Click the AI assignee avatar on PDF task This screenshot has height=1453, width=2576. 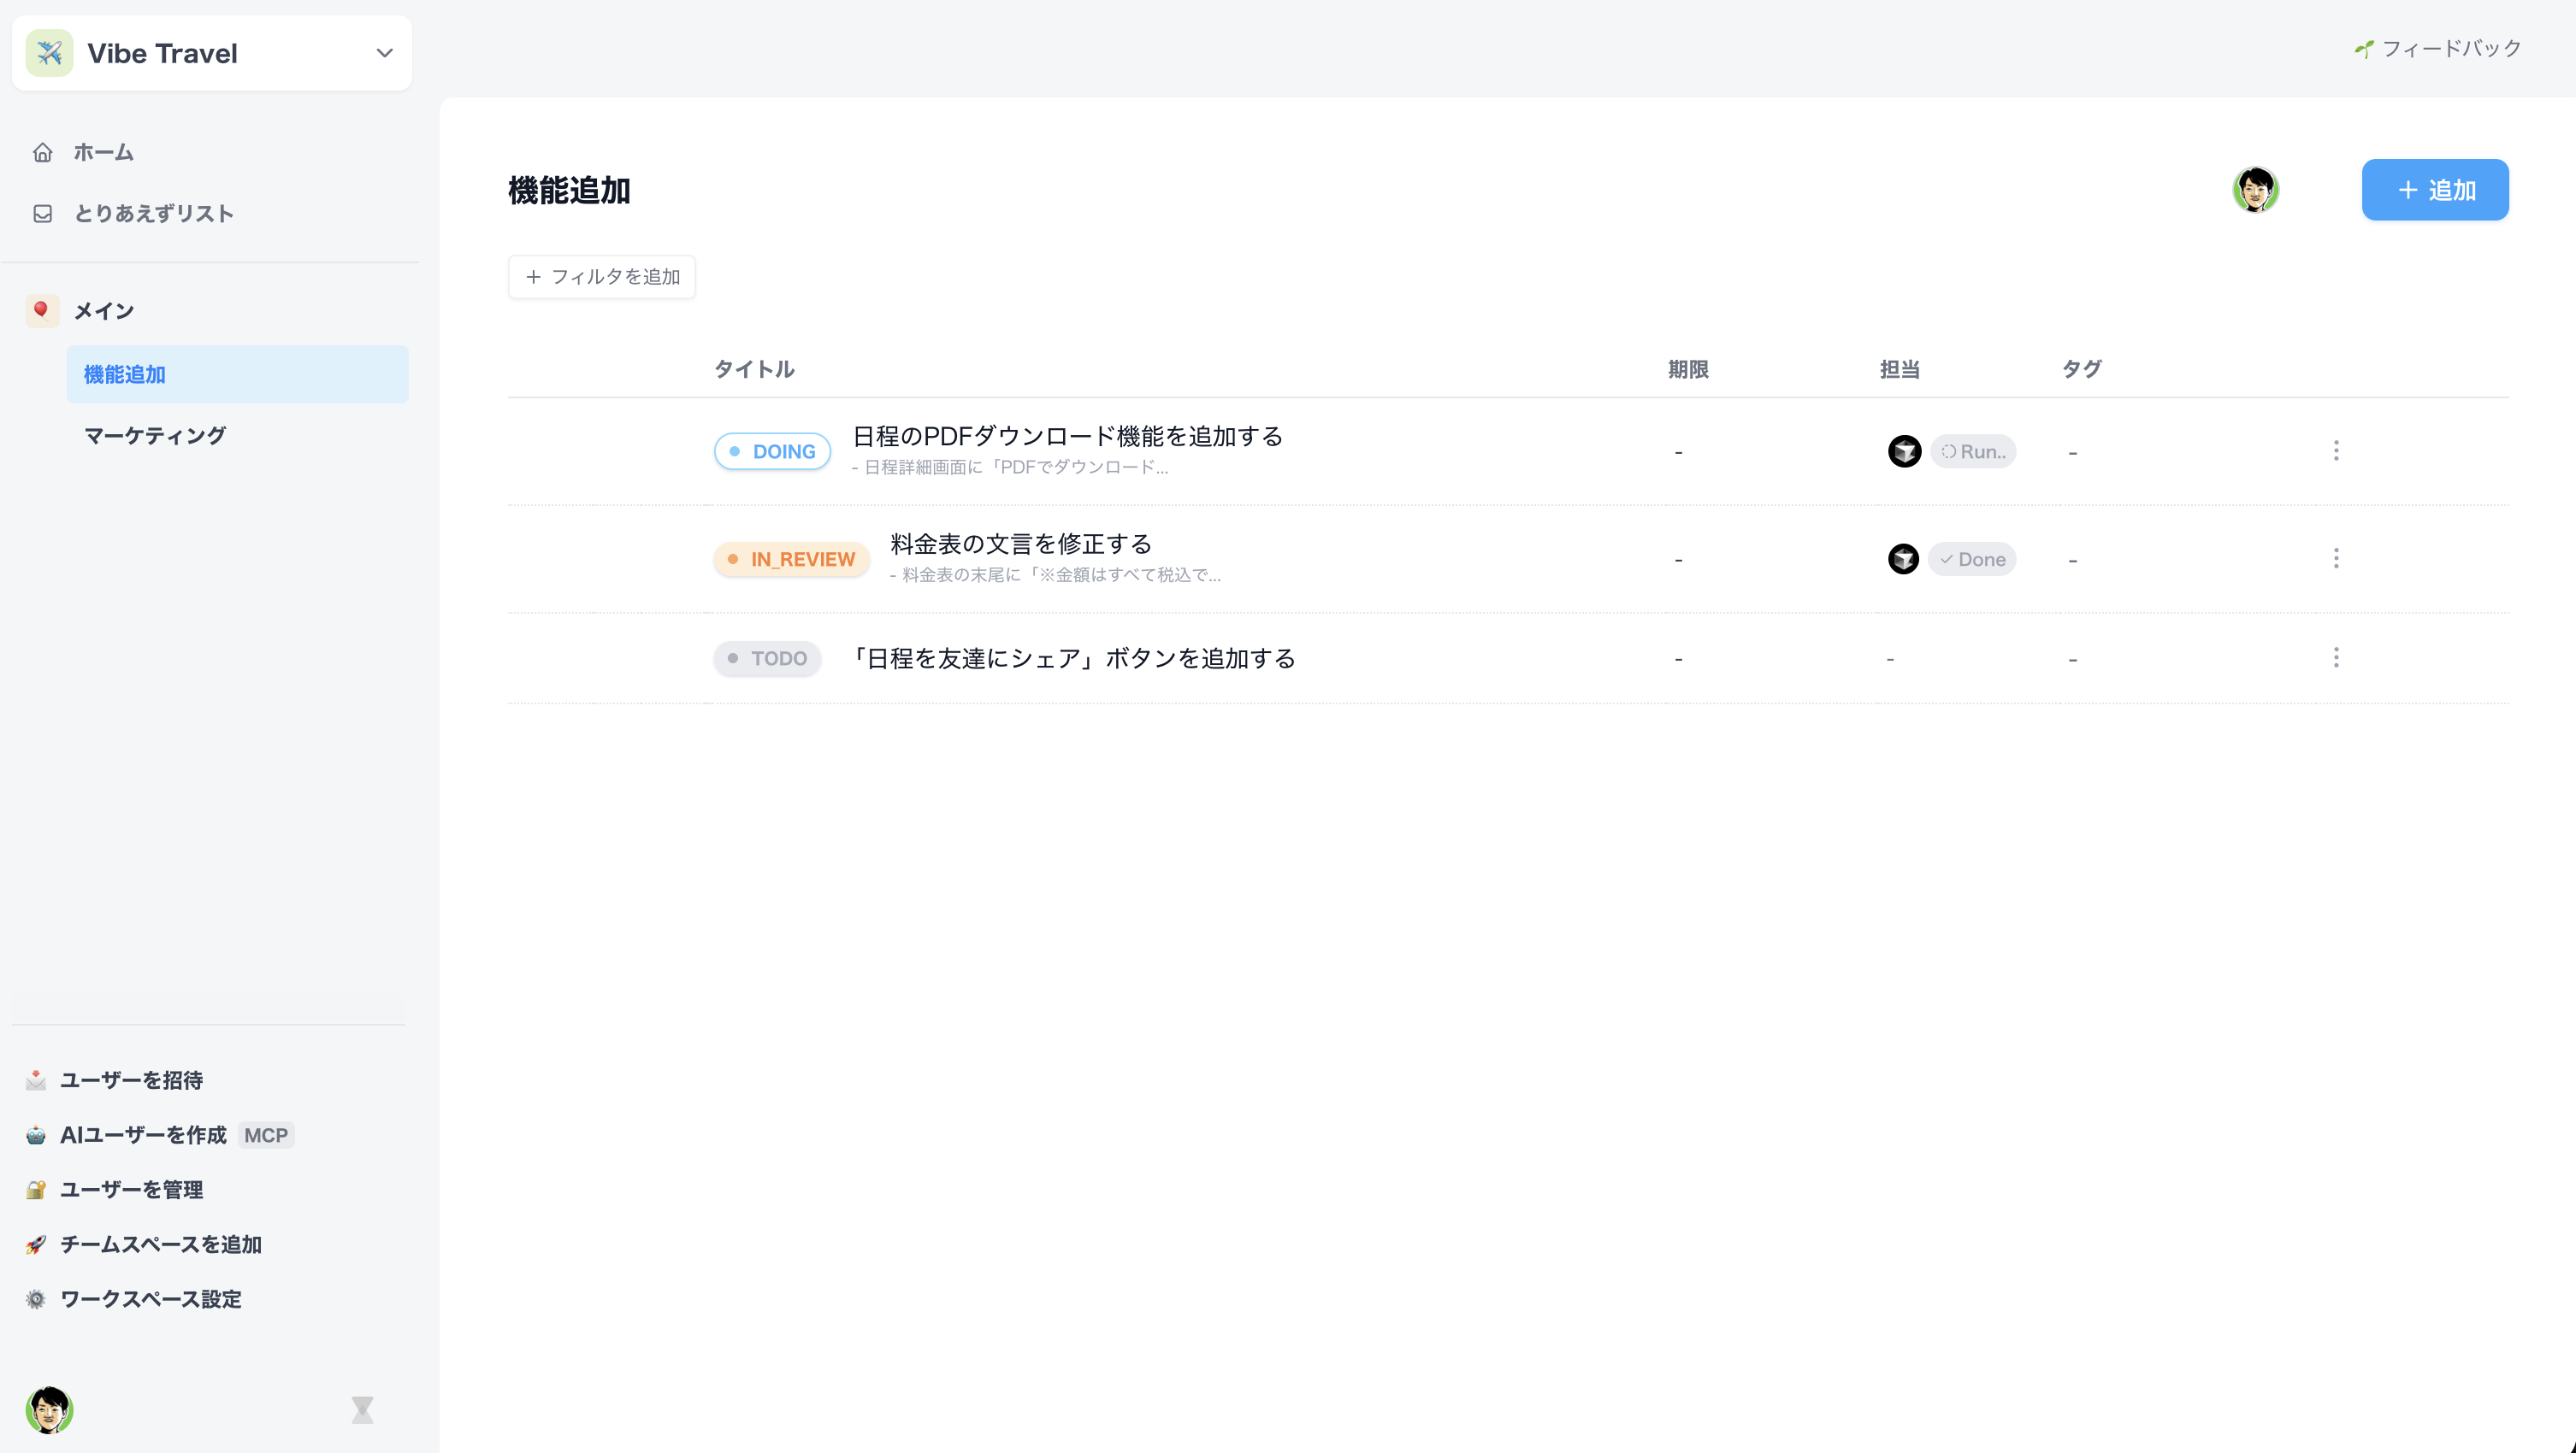pyautogui.click(x=1904, y=451)
